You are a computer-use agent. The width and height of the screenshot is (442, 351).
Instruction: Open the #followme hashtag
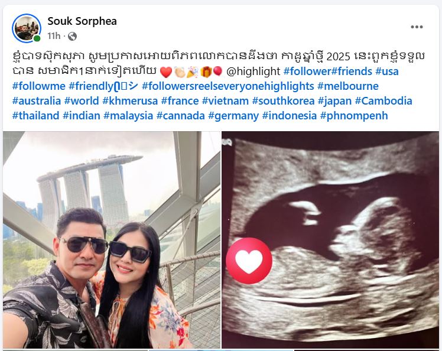[x=39, y=86]
